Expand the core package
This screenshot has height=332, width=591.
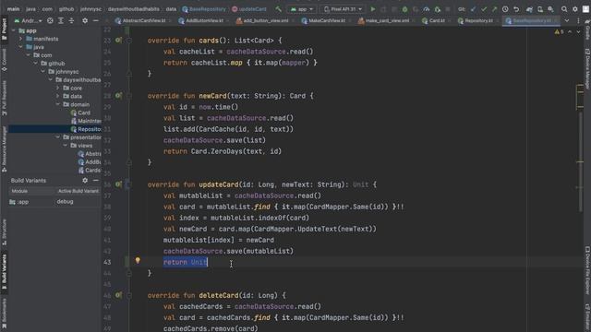[x=57, y=89]
